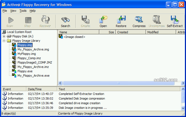Select the "My_Floppy_Archive.exe" label
Image resolution: width=186 pixels, height=117 pixels.
[x=33, y=76]
